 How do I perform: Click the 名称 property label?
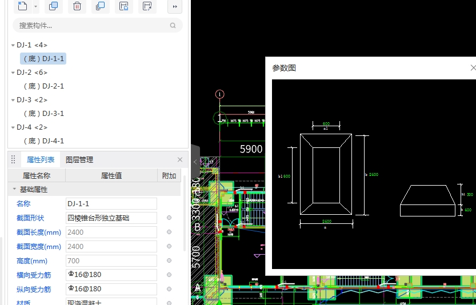[x=23, y=204]
